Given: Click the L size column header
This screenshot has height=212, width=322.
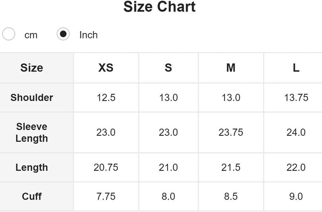Looking at the screenshot, I should coord(296,68).
